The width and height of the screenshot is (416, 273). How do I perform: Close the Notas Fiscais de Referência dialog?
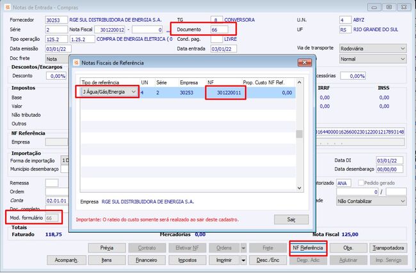(x=305, y=63)
